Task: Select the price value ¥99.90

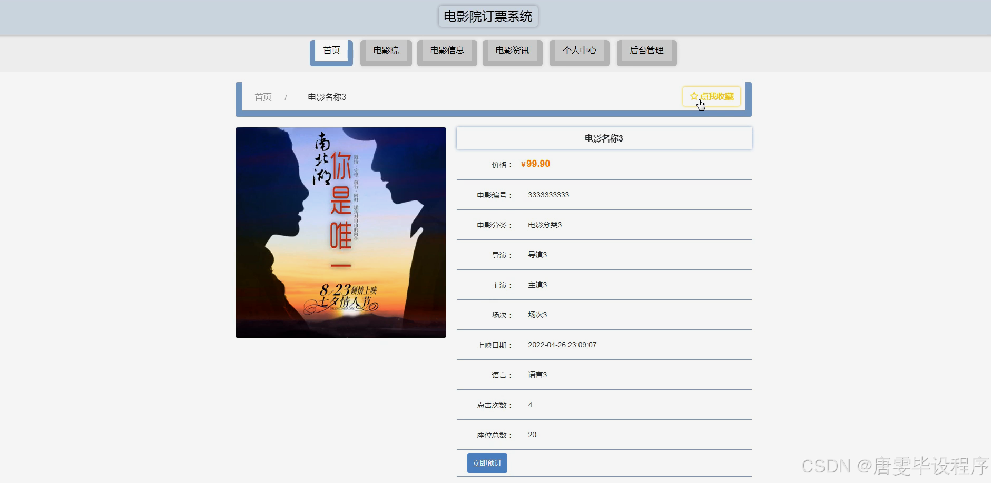Action: tap(535, 164)
